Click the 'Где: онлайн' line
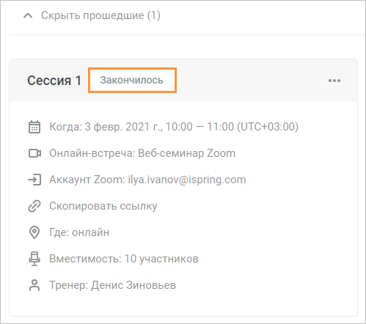The height and width of the screenshot is (324, 366). click(79, 232)
